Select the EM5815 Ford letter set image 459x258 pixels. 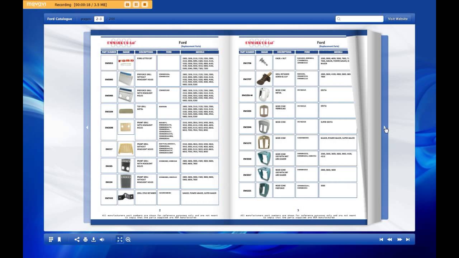(x=126, y=63)
